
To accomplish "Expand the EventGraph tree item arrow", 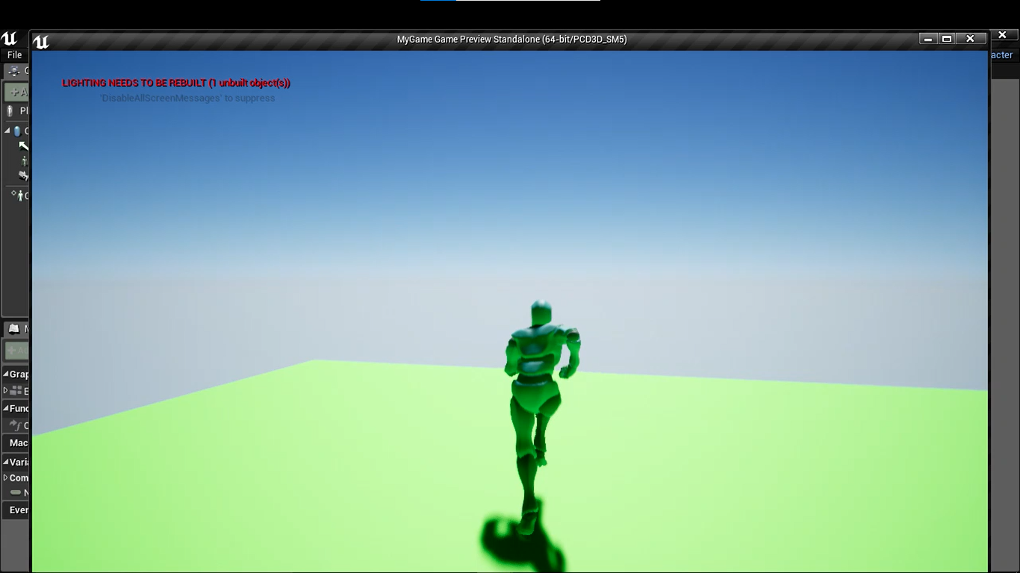I will pos(6,391).
